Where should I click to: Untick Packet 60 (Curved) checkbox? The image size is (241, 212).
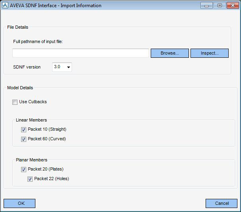[x=23, y=139]
